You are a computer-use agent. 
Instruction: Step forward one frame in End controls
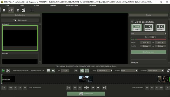157,87
